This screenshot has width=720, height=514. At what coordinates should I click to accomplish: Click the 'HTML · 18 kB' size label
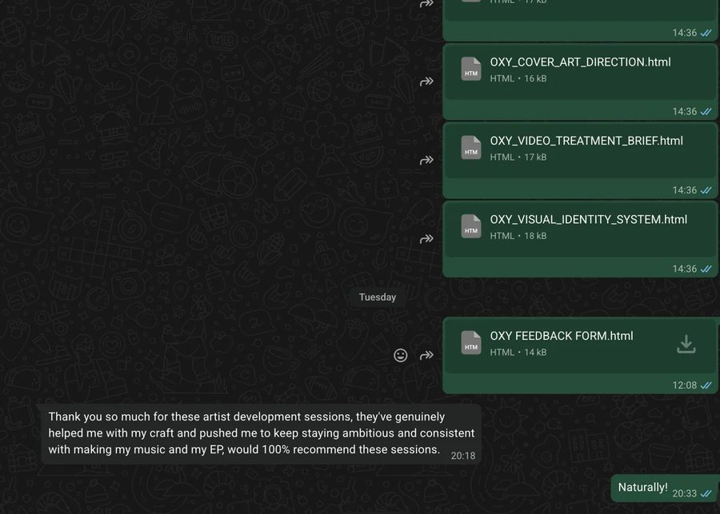pyautogui.click(x=518, y=236)
